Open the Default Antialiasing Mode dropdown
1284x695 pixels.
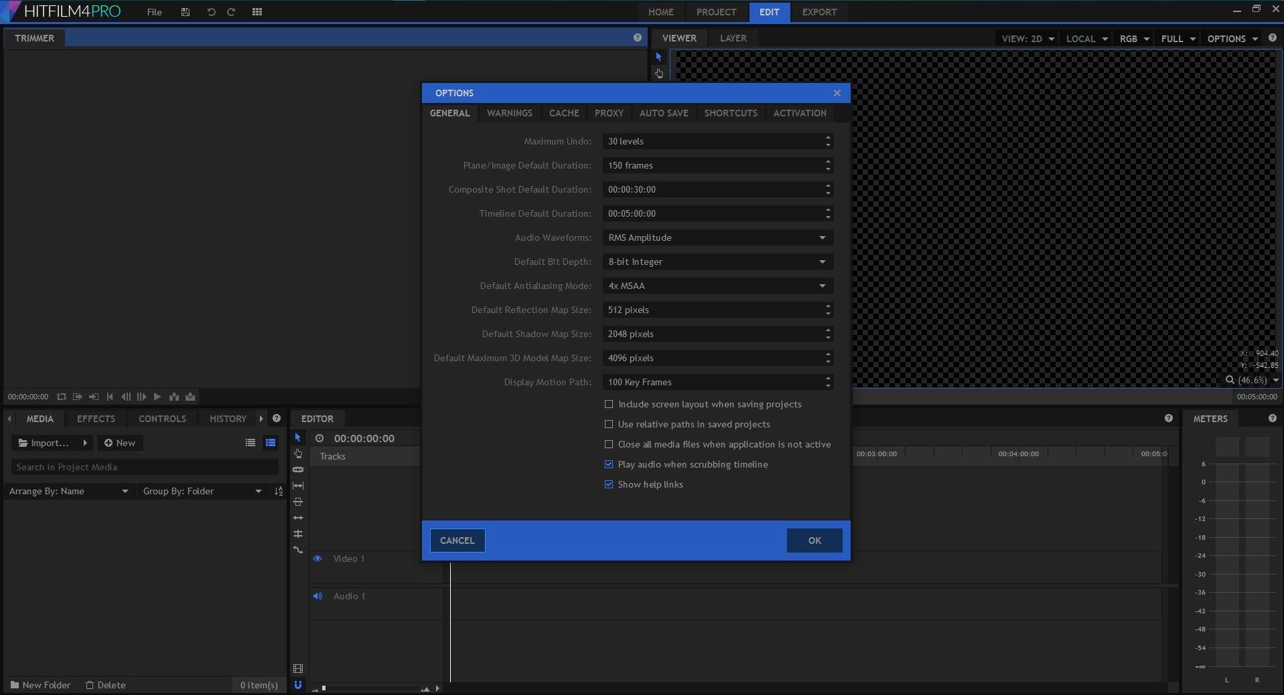click(718, 286)
